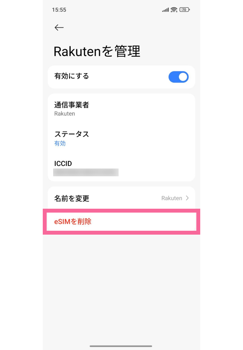Tap the bottom home gesture bar
Image resolution: width=243 pixels, height=350 pixels.
tap(121, 346)
